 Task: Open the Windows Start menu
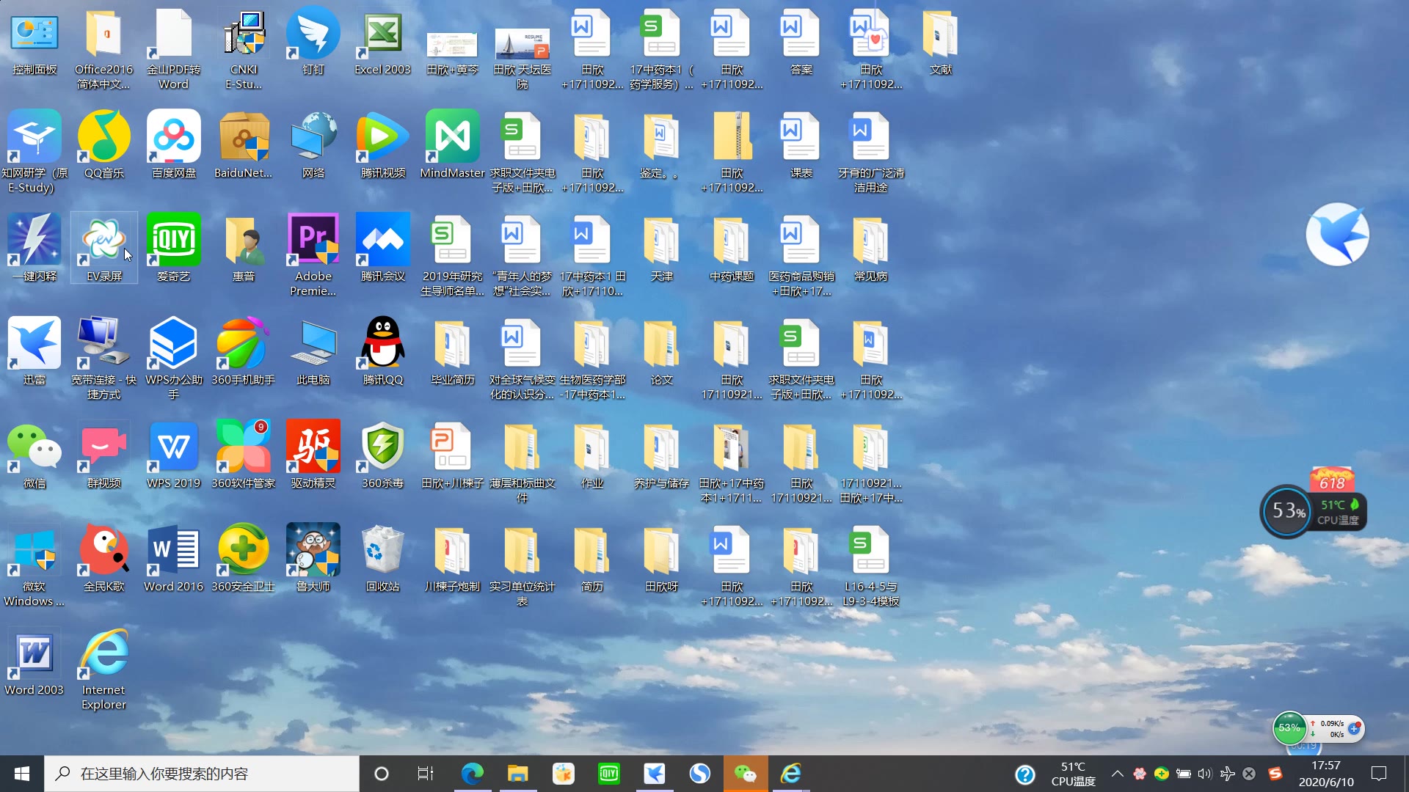(22, 774)
